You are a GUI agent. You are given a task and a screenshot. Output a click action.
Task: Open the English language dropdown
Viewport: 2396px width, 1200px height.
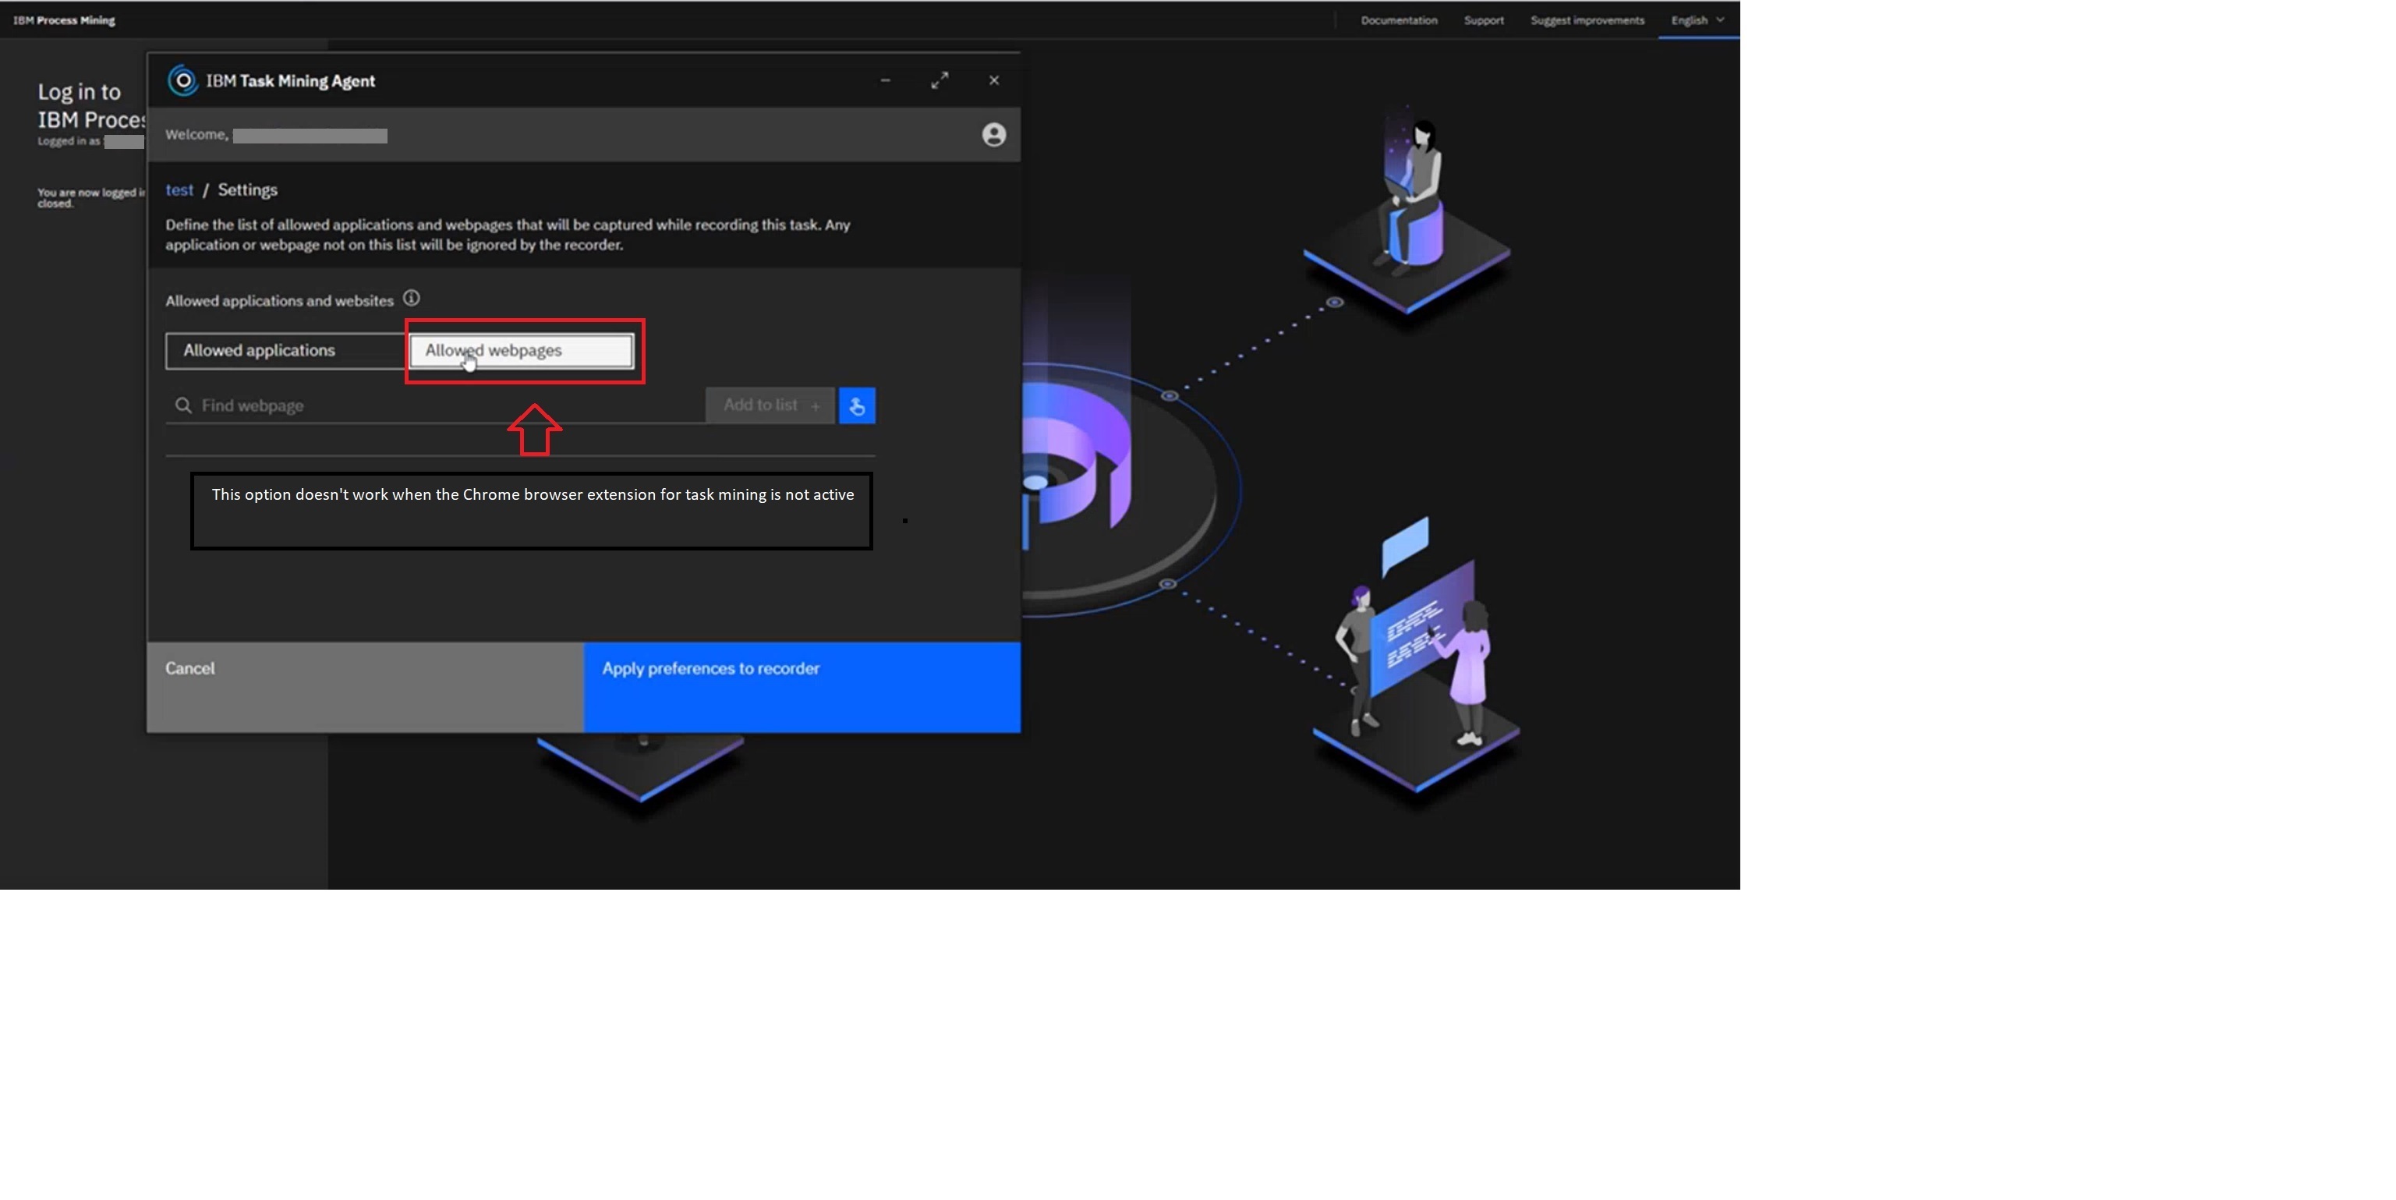[x=1697, y=20]
